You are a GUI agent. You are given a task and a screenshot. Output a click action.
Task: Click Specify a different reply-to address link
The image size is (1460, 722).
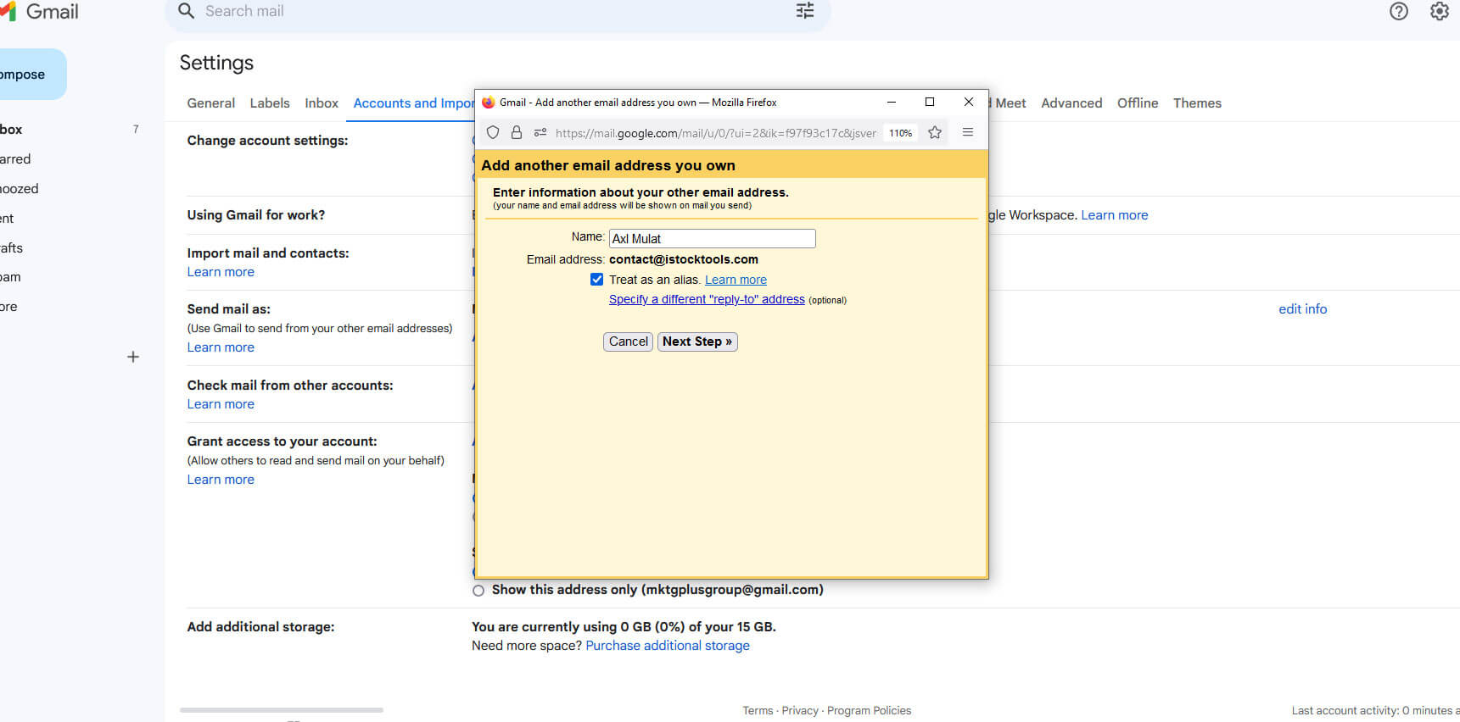[707, 299]
